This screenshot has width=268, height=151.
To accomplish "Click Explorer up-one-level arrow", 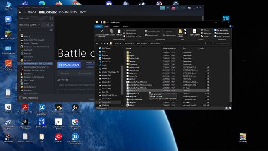I will pos(107,44).
